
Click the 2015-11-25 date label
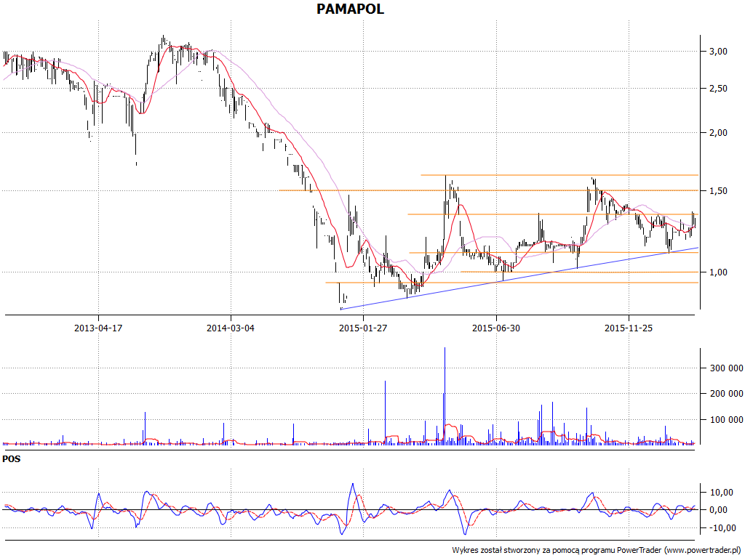628,328
